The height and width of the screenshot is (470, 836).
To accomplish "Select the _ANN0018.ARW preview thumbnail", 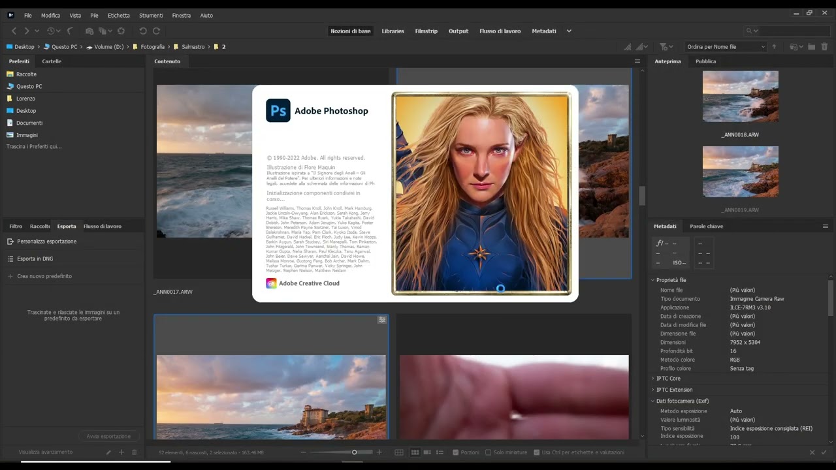I will tap(741, 97).
